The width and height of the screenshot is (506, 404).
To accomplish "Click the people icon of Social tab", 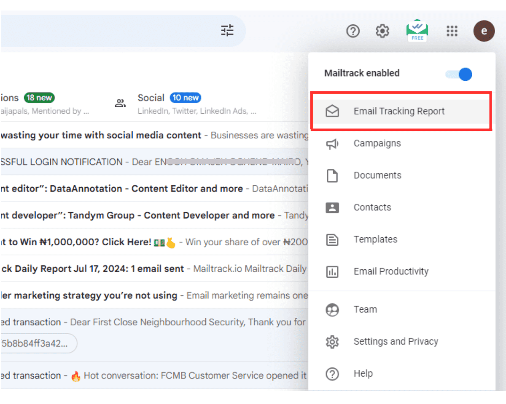I will point(120,103).
